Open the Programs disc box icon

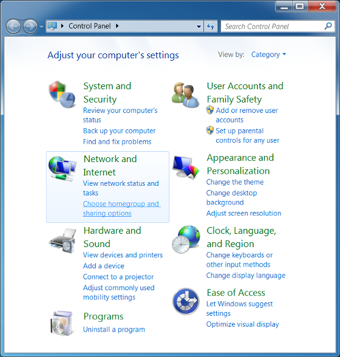point(62,323)
